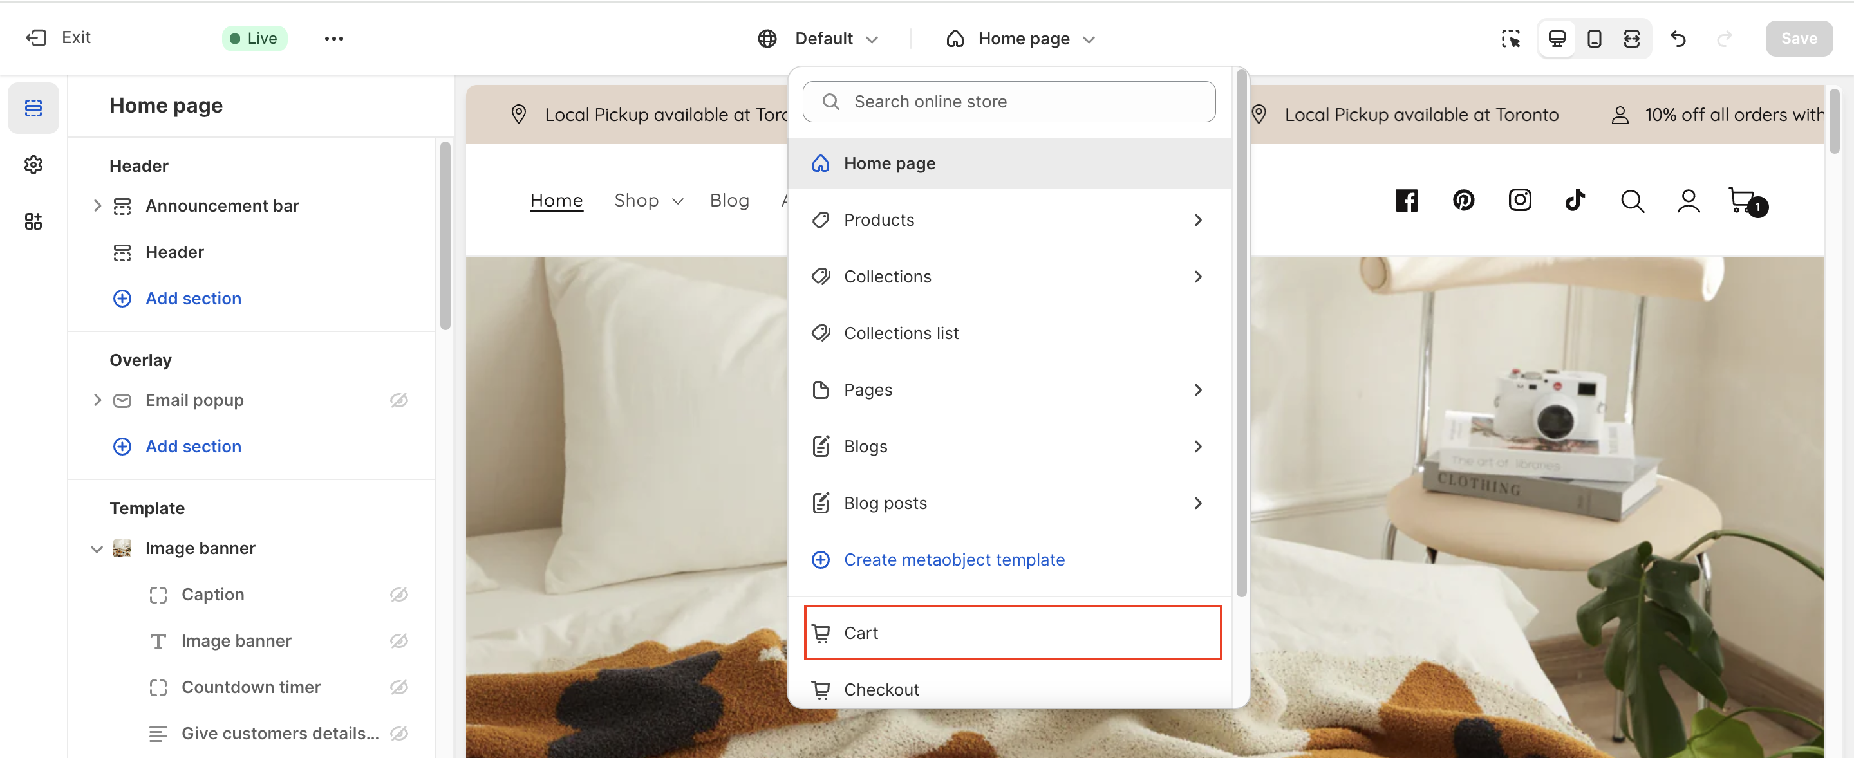Unhide the Countdown timer block
This screenshot has height=758, width=1854.
pyautogui.click(x=398, y=687)
